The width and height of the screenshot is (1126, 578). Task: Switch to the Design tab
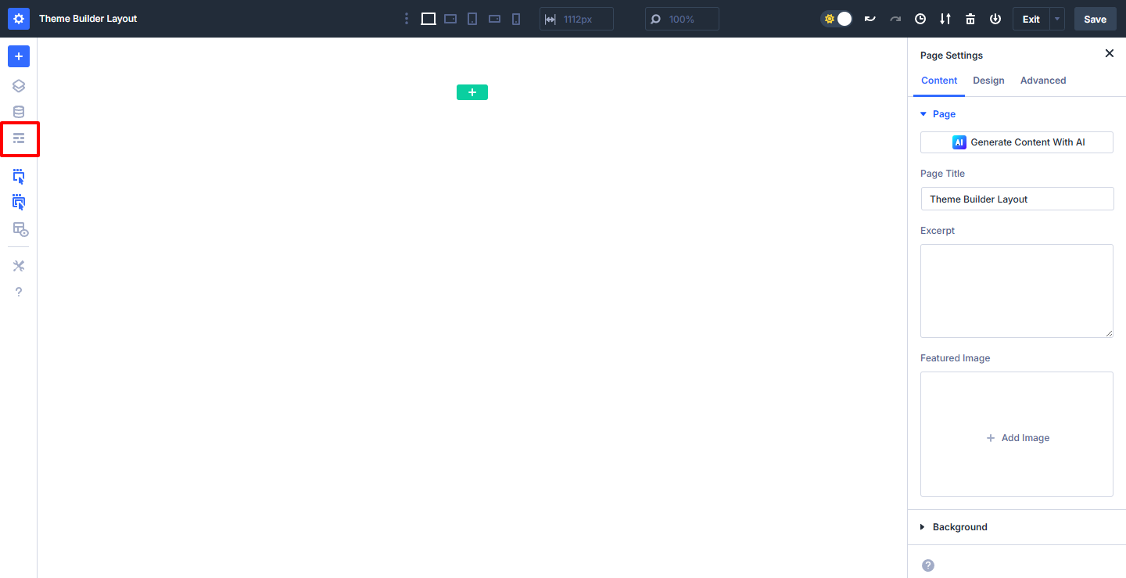point(988,81)
